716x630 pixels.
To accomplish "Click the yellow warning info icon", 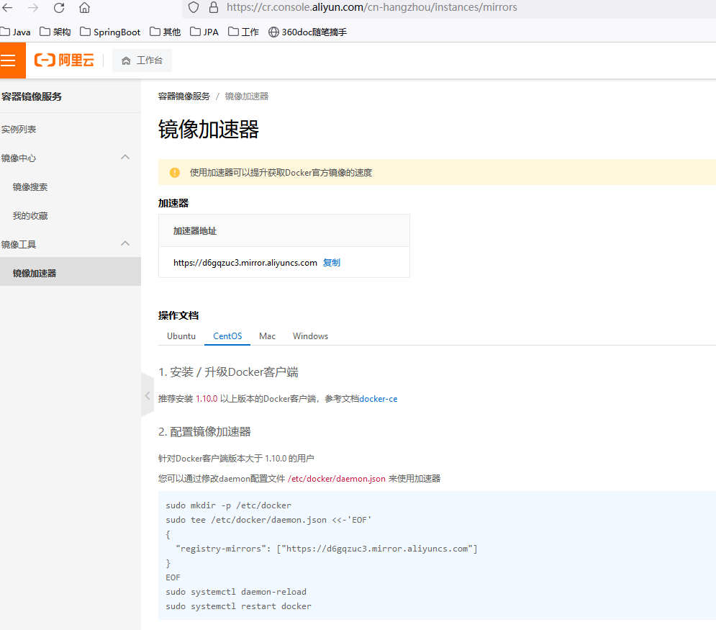I will click(x=174, y=173).
